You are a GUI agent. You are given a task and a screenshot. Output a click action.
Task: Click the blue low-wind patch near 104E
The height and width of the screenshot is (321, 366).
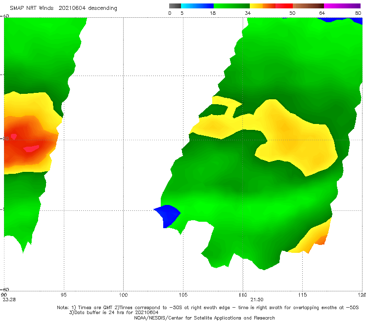pyautogui.click(x=168, y=216)
